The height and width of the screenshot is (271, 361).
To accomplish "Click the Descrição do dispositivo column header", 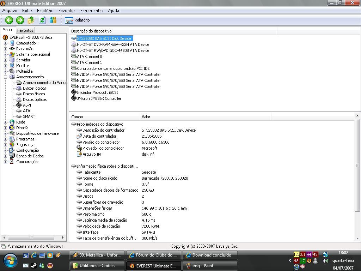I will coord(173,31).
